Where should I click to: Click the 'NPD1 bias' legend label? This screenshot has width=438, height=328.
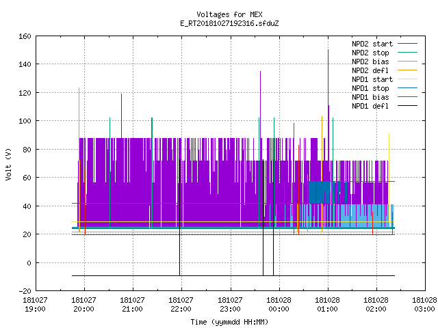pyautogui.click(x=370, y=97)
